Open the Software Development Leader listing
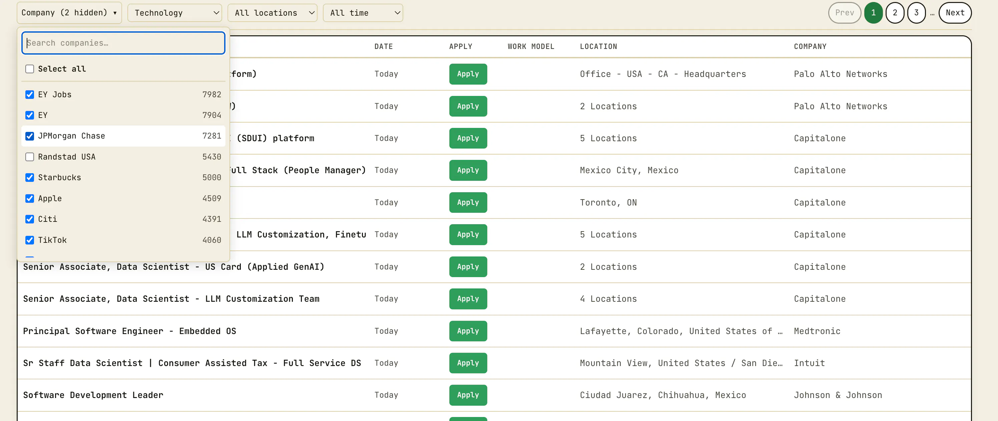 pos(93,395)
